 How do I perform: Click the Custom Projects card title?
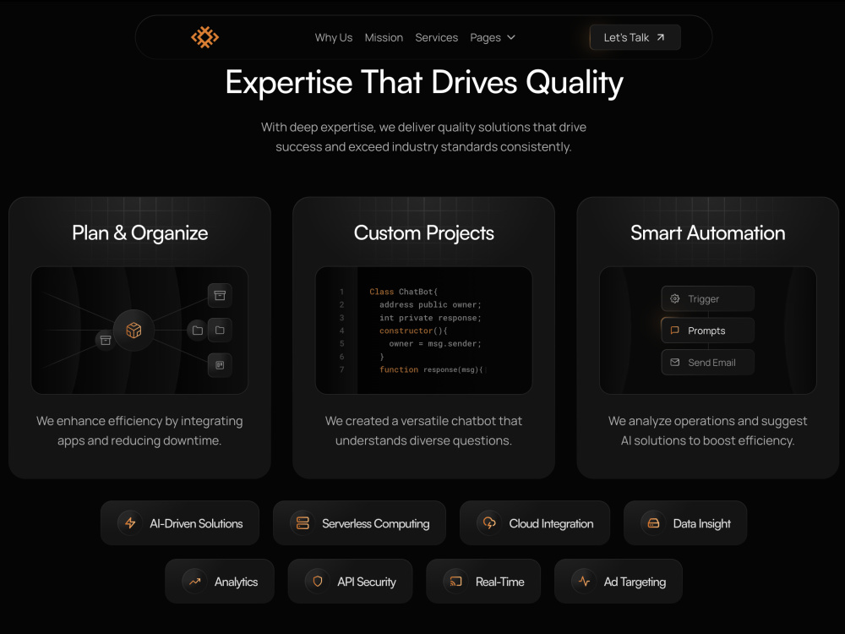[x=424, y=233]
